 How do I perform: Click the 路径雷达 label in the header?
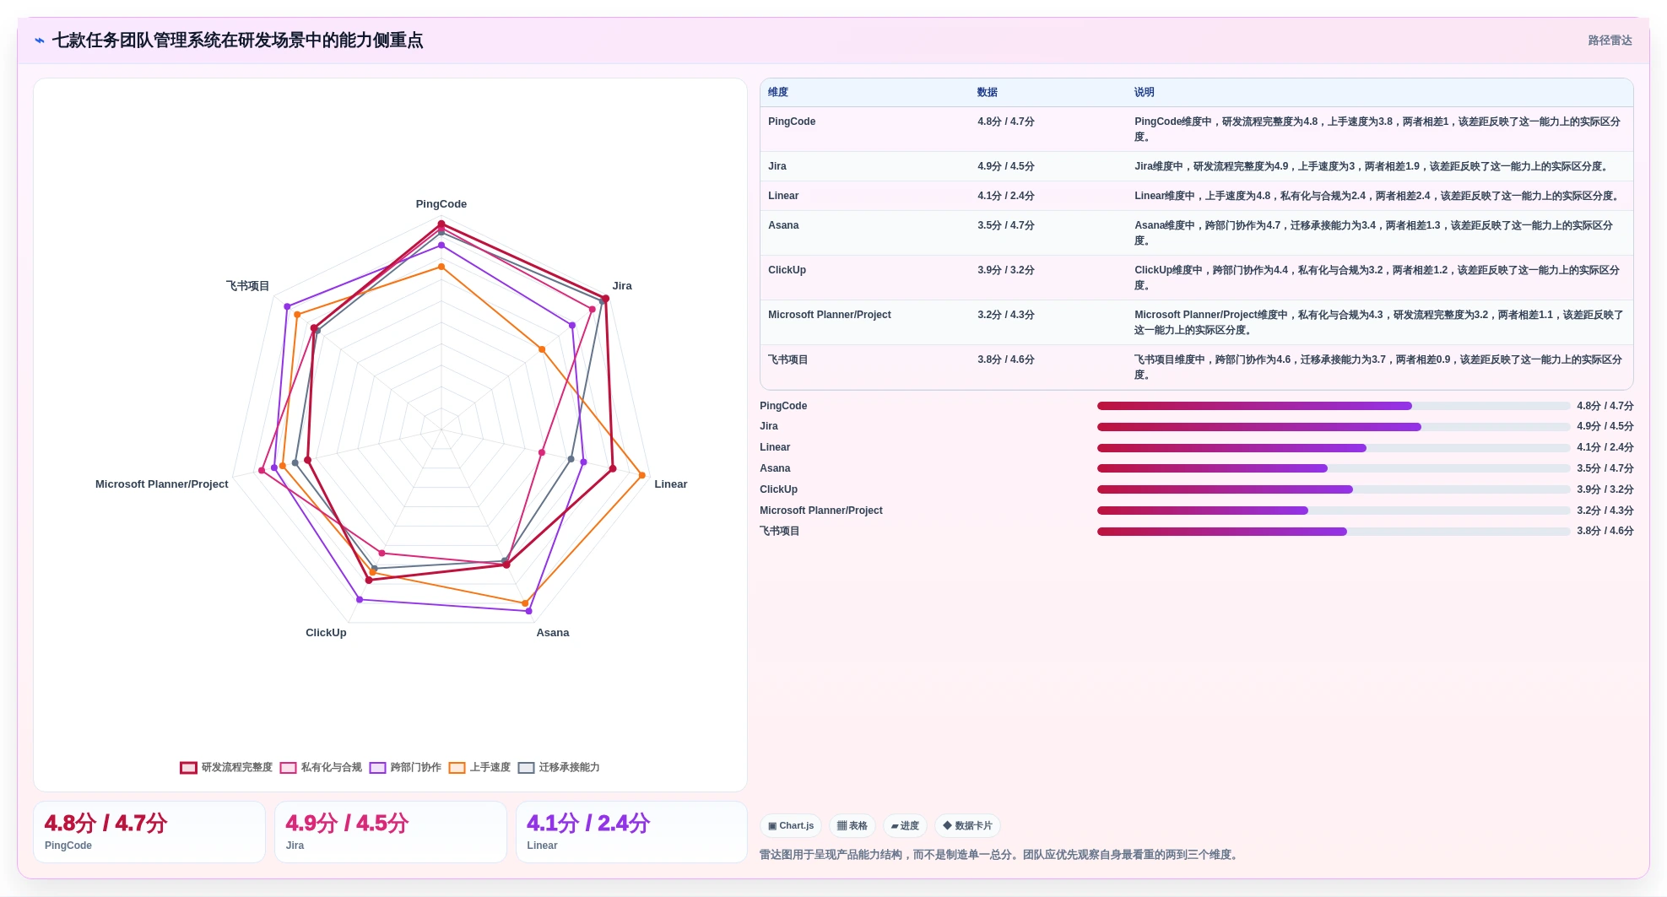coord(1610,41)
